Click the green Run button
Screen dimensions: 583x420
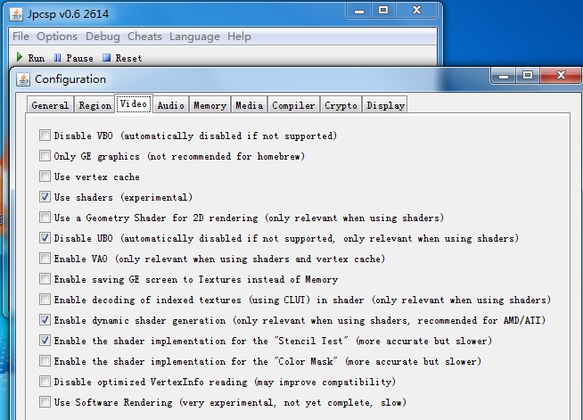pos(29,58)
